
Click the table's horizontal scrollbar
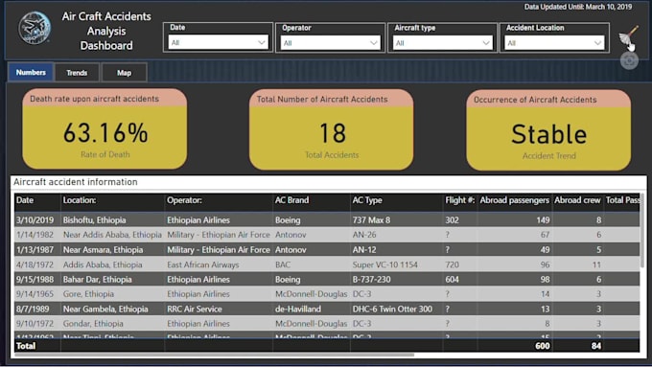[214, 355]
